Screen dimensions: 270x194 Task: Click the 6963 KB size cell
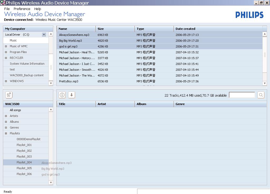pos(103,35)
